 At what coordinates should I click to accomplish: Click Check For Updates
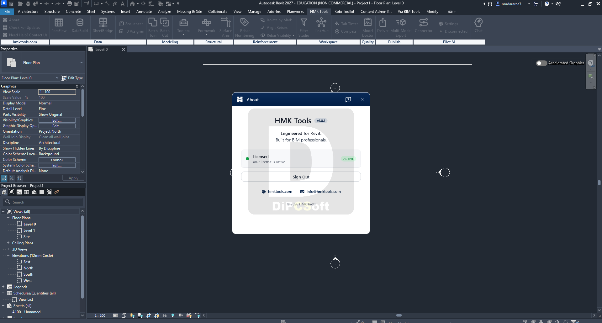(22, 28)
